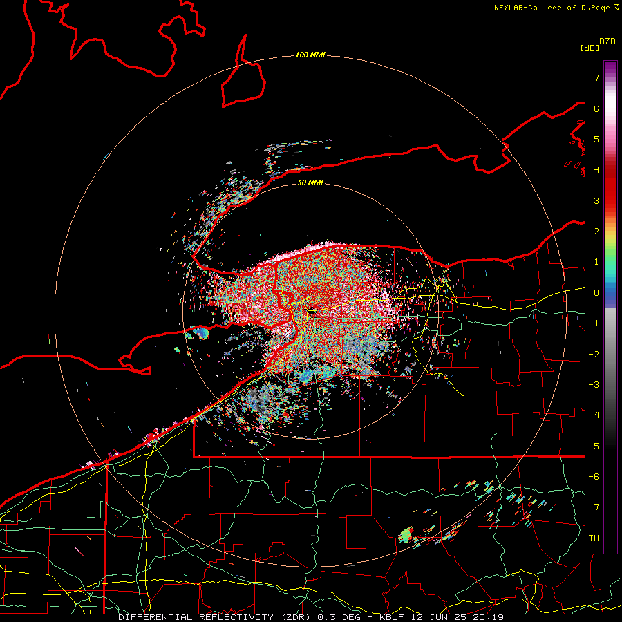Select the positive 7 scale label
The image size is (622, 622).
coord(596,77)
